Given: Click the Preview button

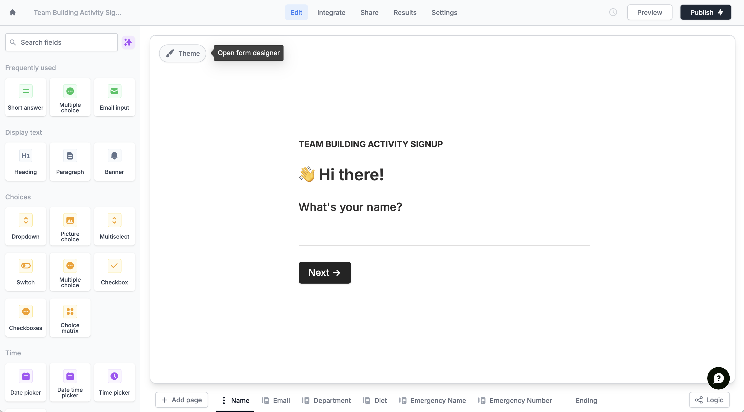Looking at the screenshot, I should pyautogui.click(x=649, y=12).
